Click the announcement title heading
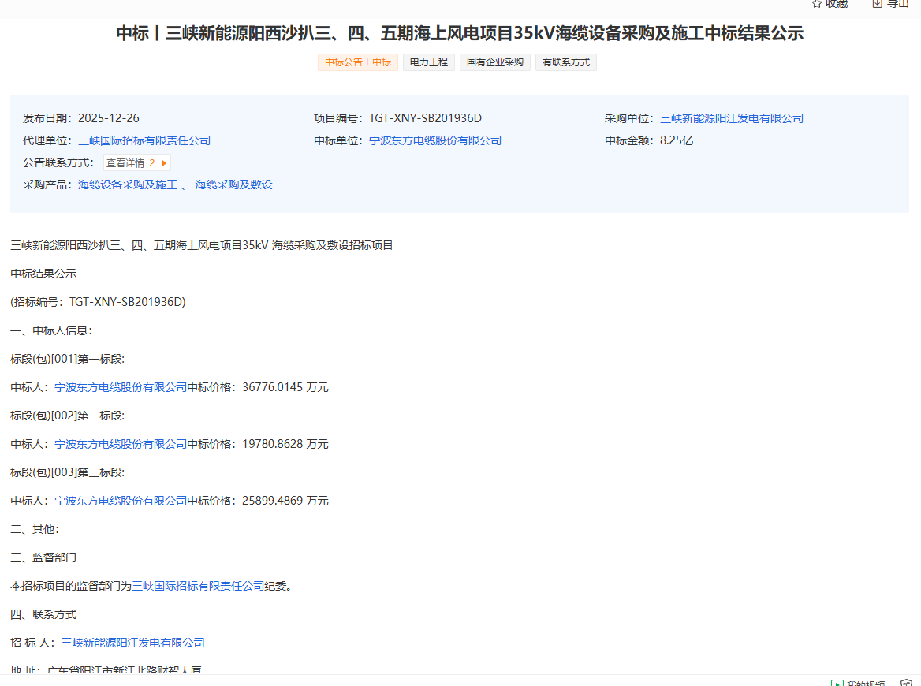 coord(460,33)
